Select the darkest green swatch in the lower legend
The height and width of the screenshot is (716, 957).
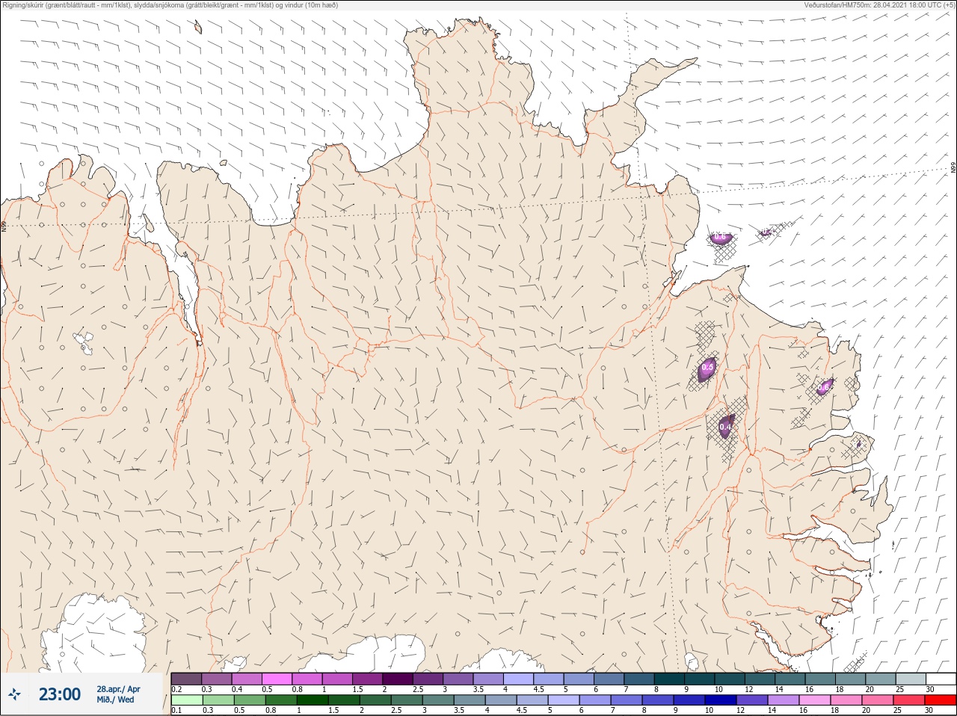(x=313, y=700)
